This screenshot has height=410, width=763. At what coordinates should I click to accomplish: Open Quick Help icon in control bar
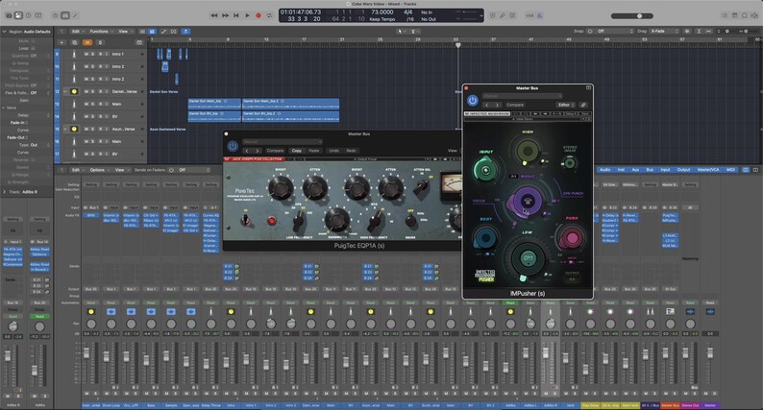28,15
